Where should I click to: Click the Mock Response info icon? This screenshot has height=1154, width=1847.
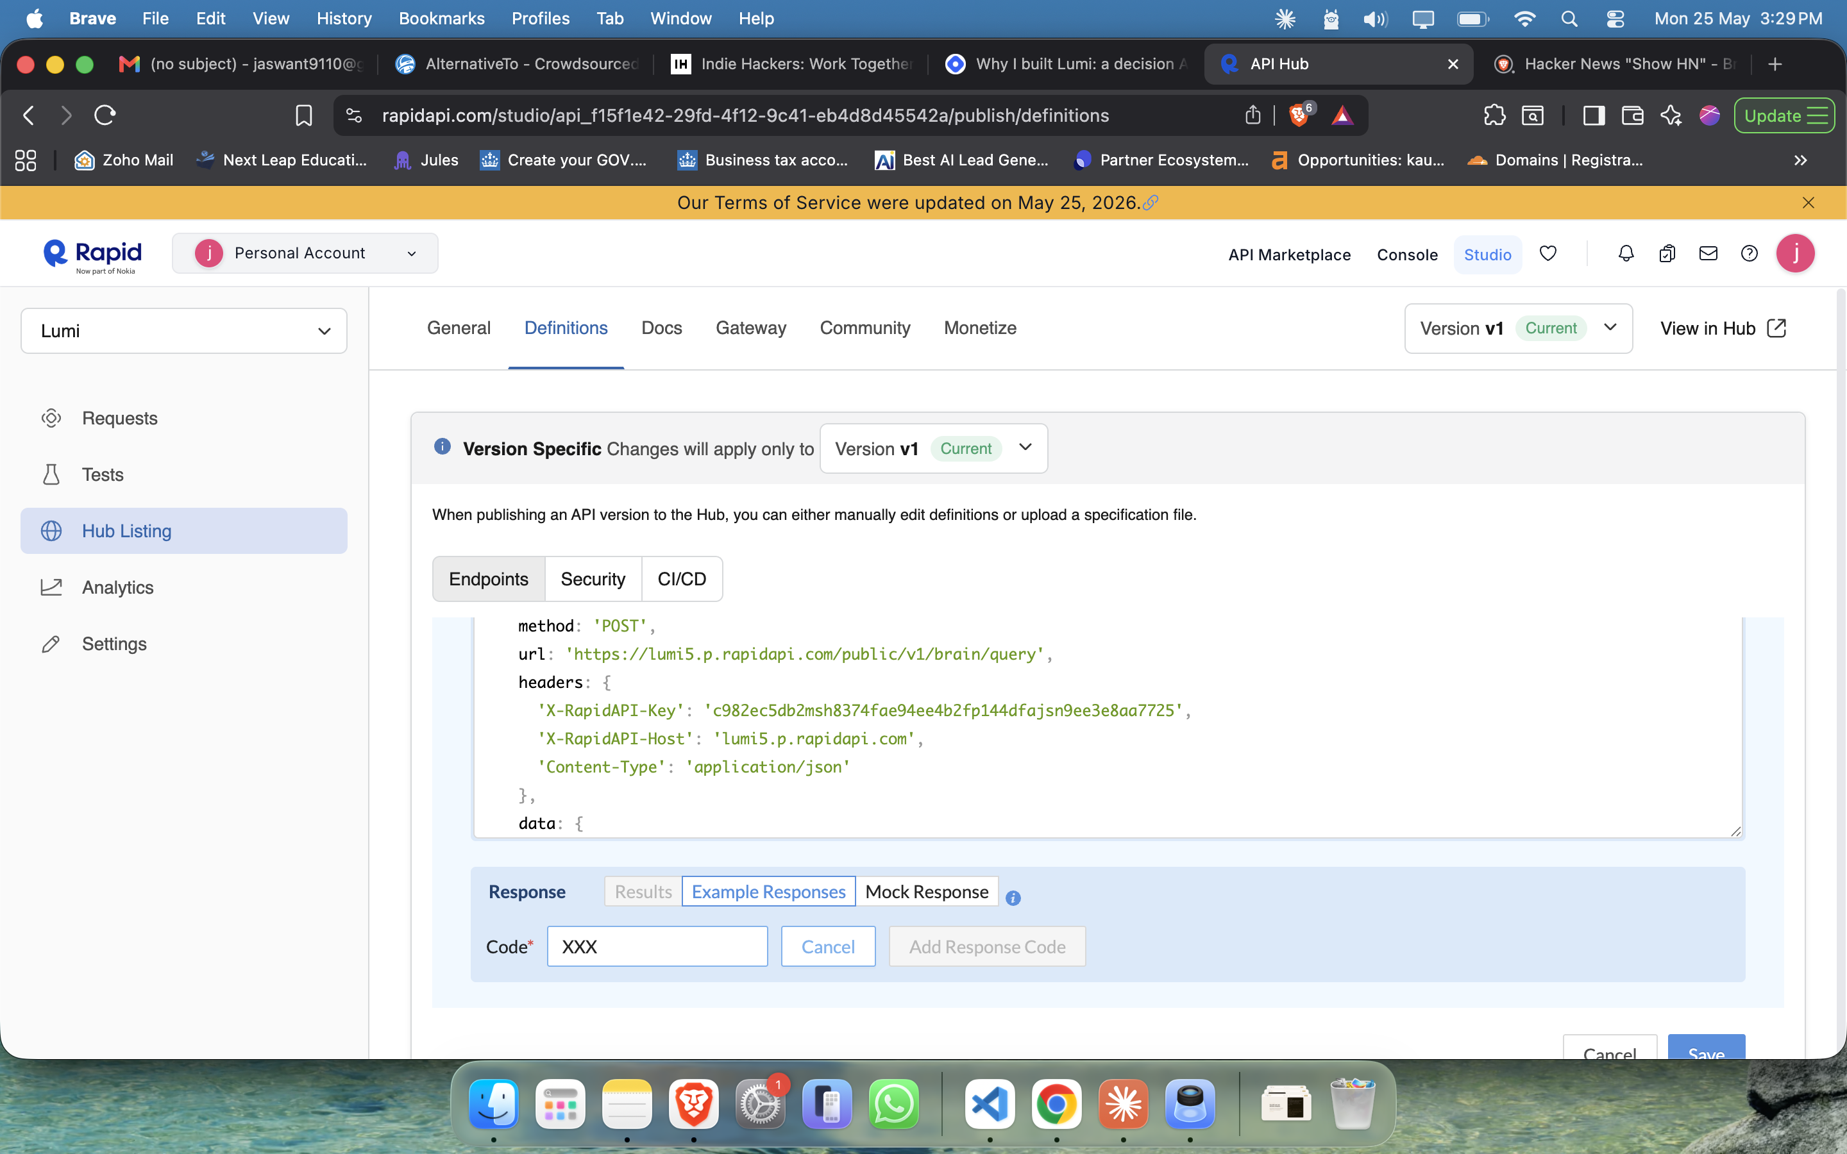point(1013,898)
